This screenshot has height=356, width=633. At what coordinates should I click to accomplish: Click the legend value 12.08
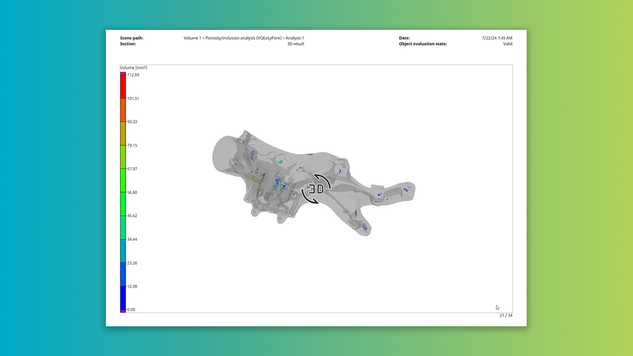tap(132, 287)
